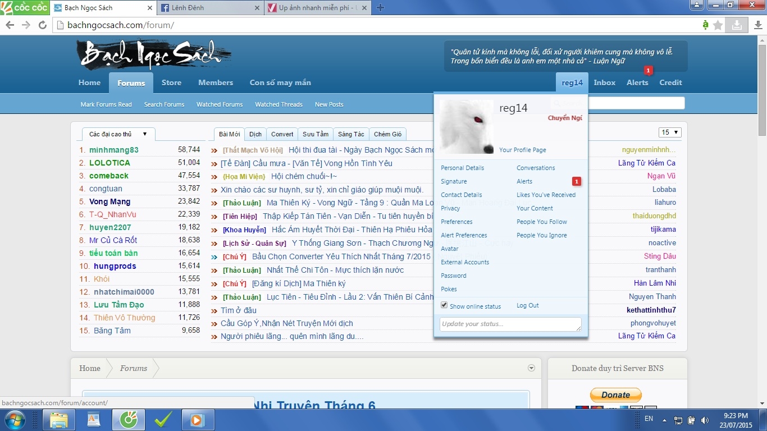Click the reg14 wolf avatar image
This screenshot has width=767, height=431.
point(466,127)
